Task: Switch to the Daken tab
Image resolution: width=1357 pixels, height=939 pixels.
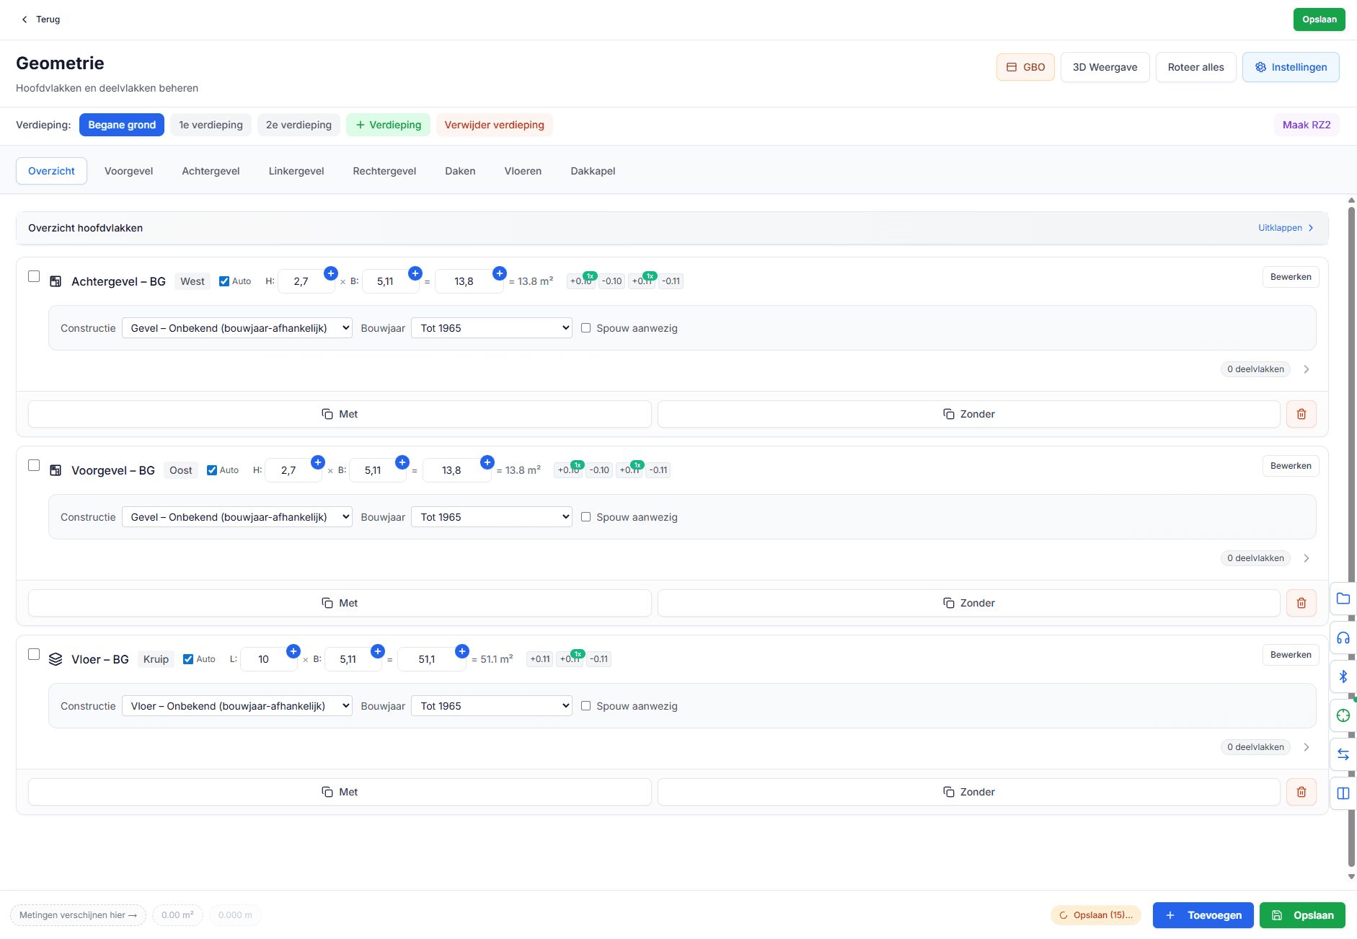Action: (x=459, y=171)
